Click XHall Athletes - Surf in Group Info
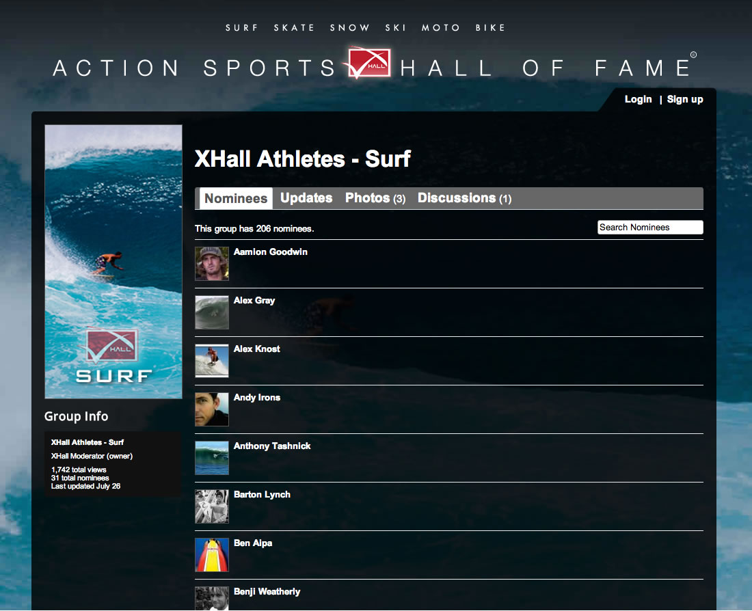The width and height of the screenshot is (752, 611). pos(88,442)
